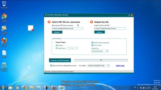Switch to Firefox in the taskbar

[x=54, y=88]
